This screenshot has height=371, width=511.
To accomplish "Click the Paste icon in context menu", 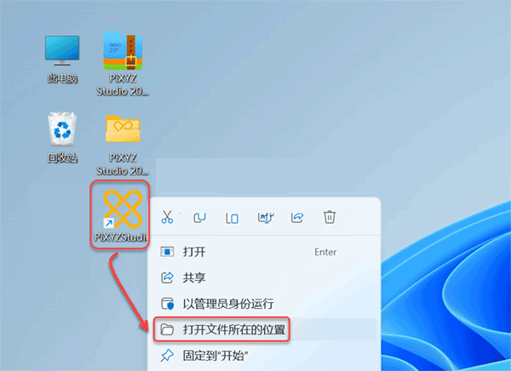I will (x=232, y=218).
